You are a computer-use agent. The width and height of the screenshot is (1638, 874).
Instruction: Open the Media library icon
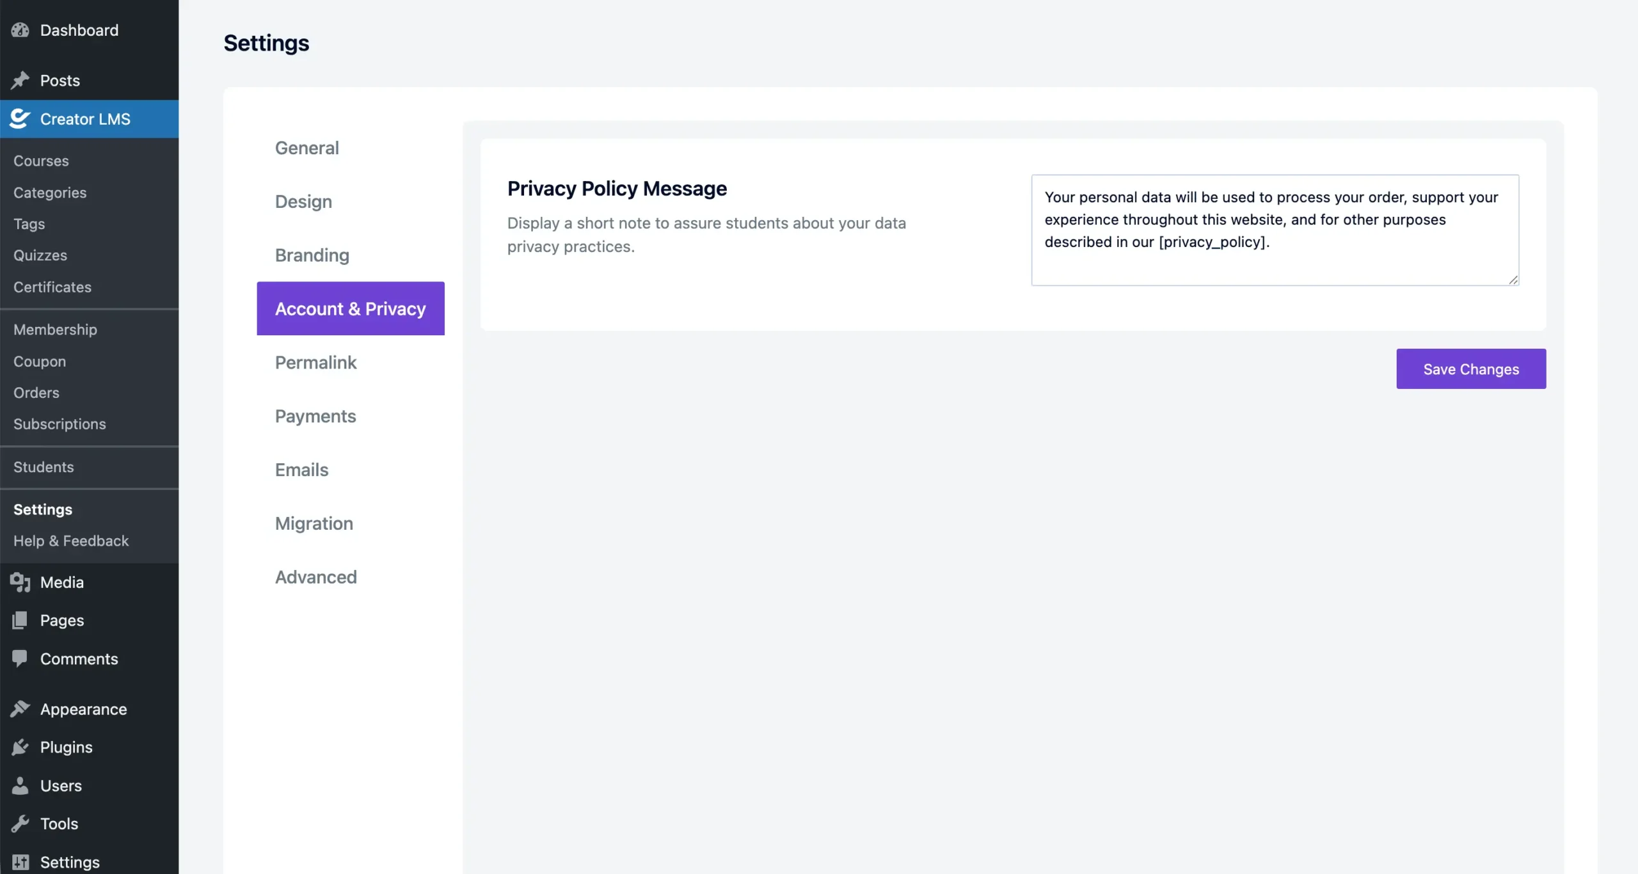(20, 582)
